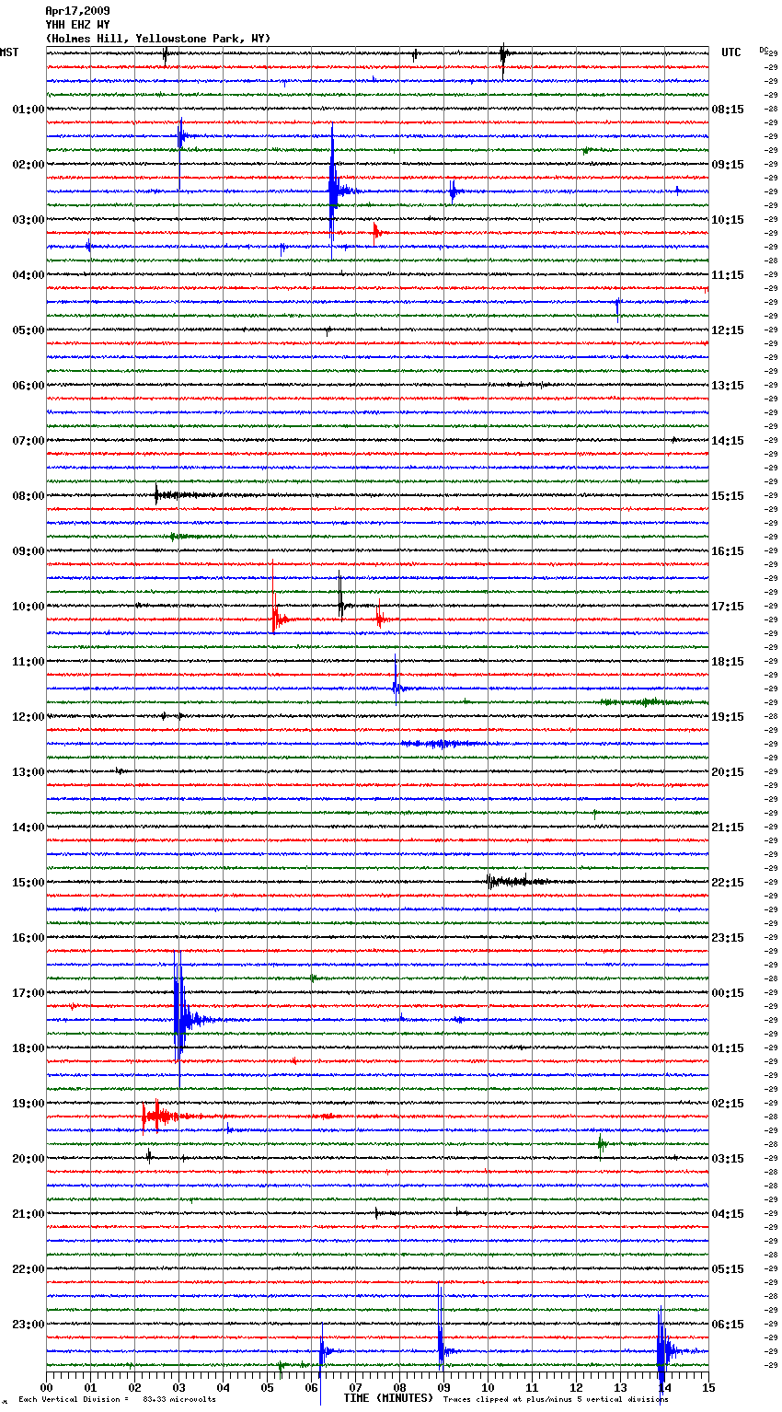Select the '15:00' MST time label
Screen dimensions: 782x1412
(x=29, y=883)
